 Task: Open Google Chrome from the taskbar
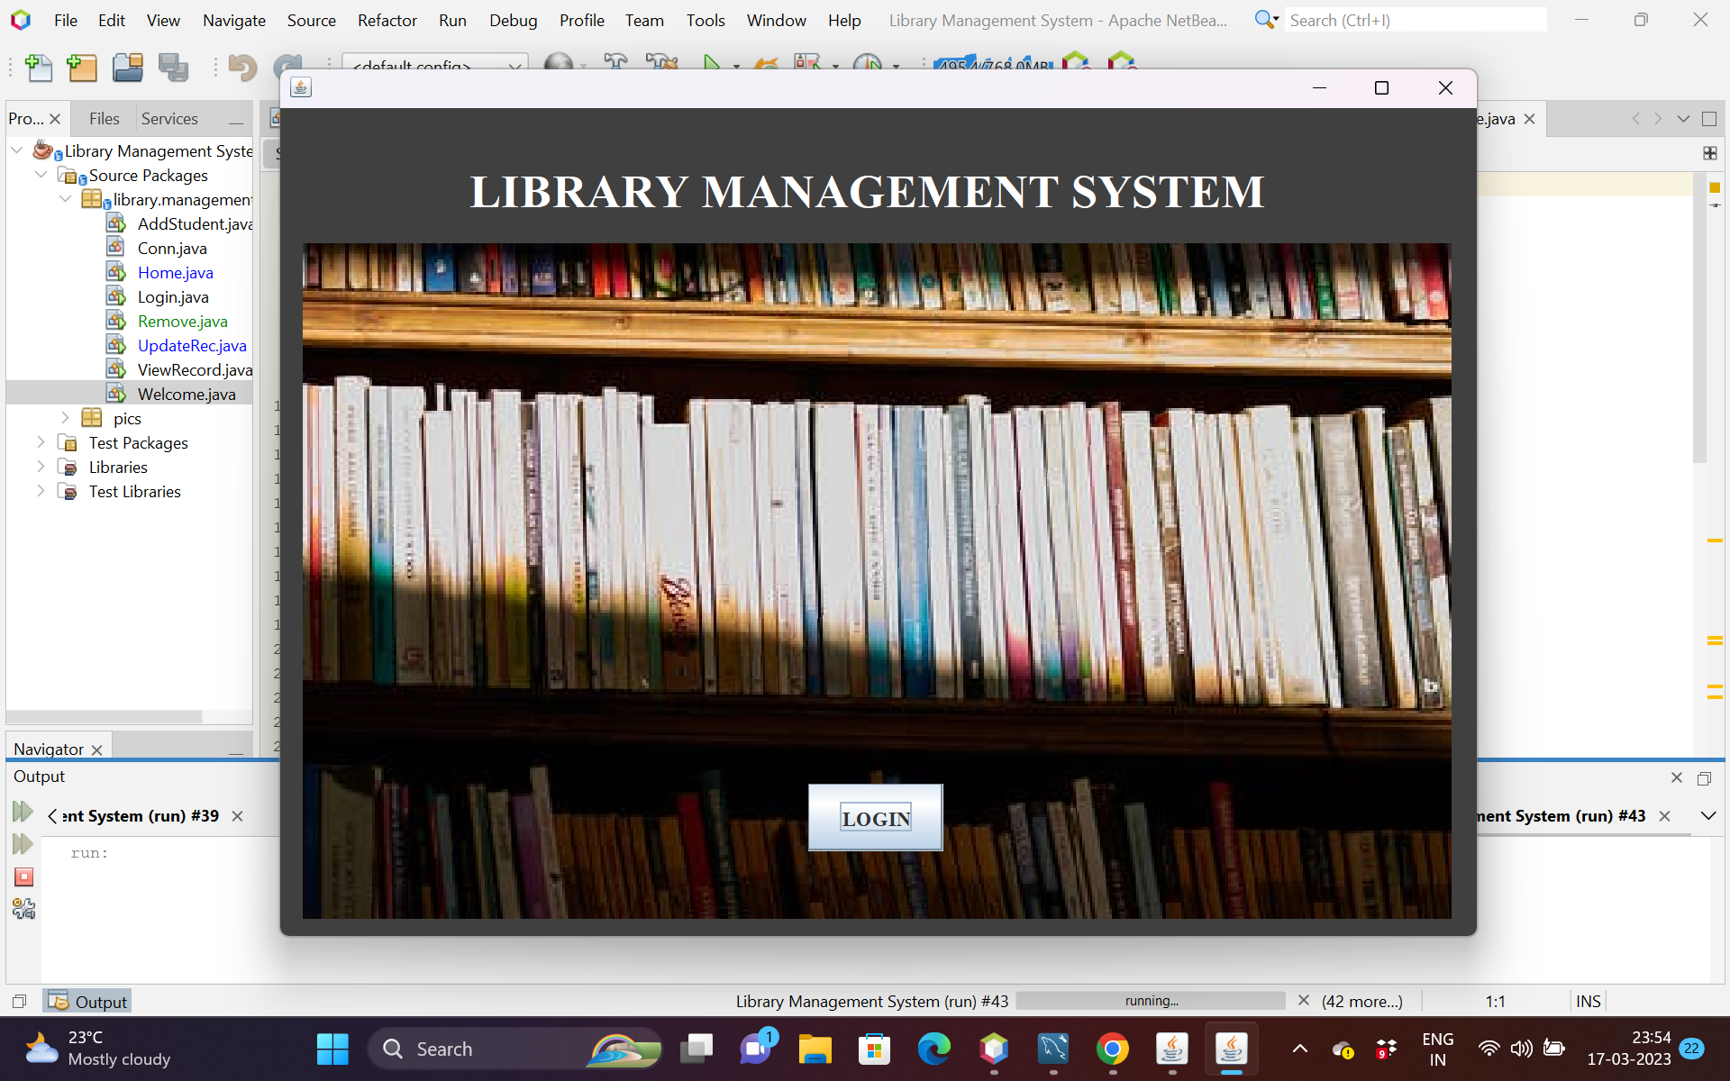1113,1049
